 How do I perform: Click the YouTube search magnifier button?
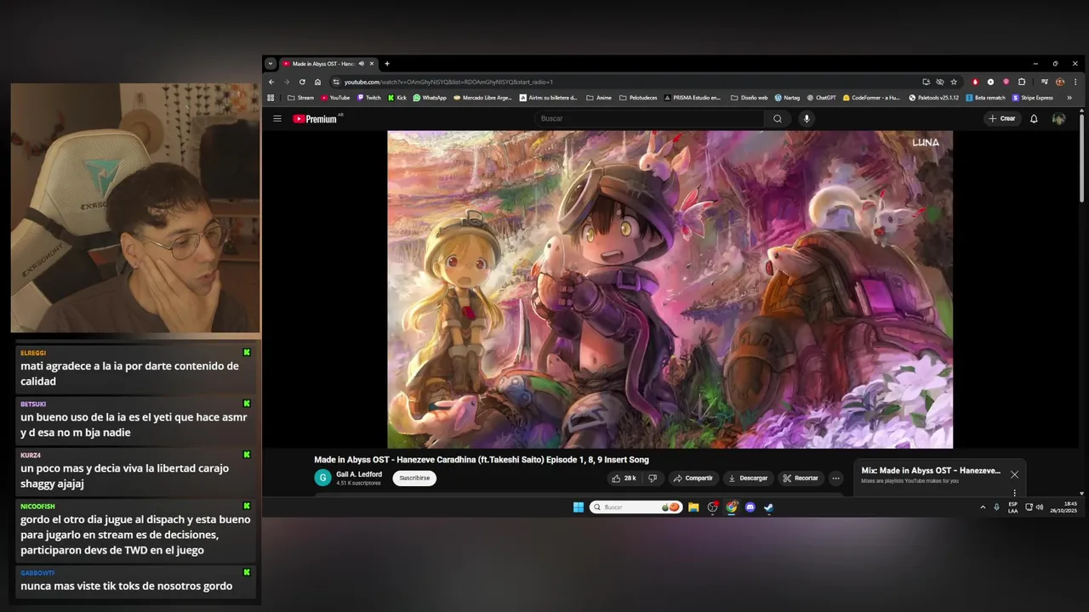tap(777, 119)
